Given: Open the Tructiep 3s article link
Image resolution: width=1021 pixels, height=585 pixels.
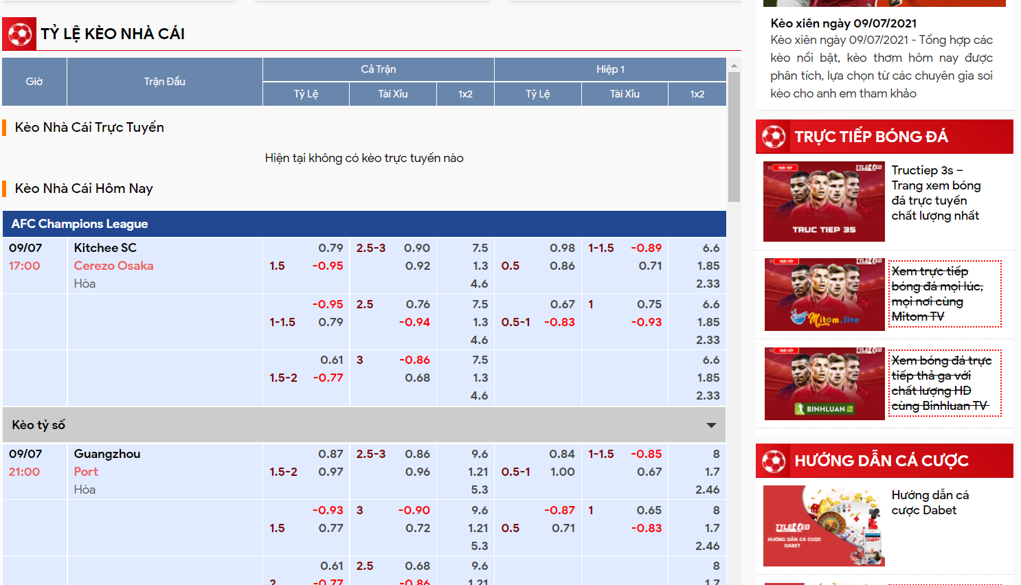Looking at the screenshot, I should (935, 193).
